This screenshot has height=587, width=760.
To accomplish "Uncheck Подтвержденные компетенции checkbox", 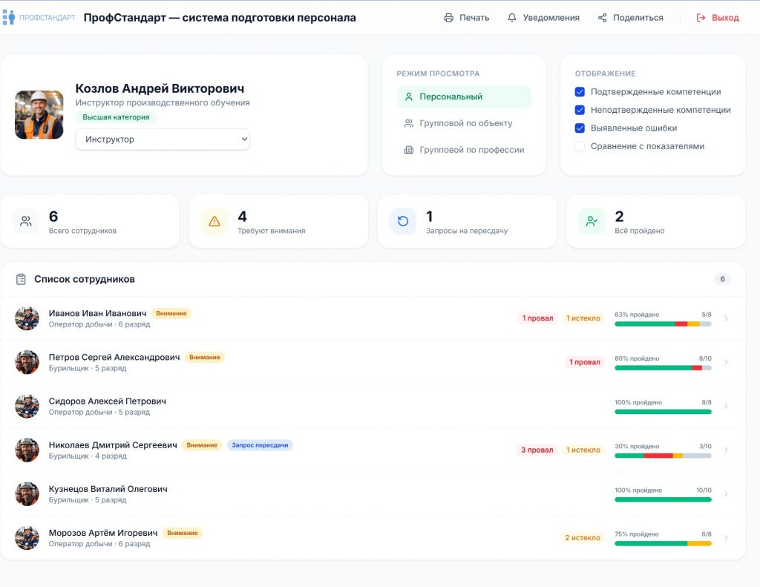I will click(x=580, y=92).
